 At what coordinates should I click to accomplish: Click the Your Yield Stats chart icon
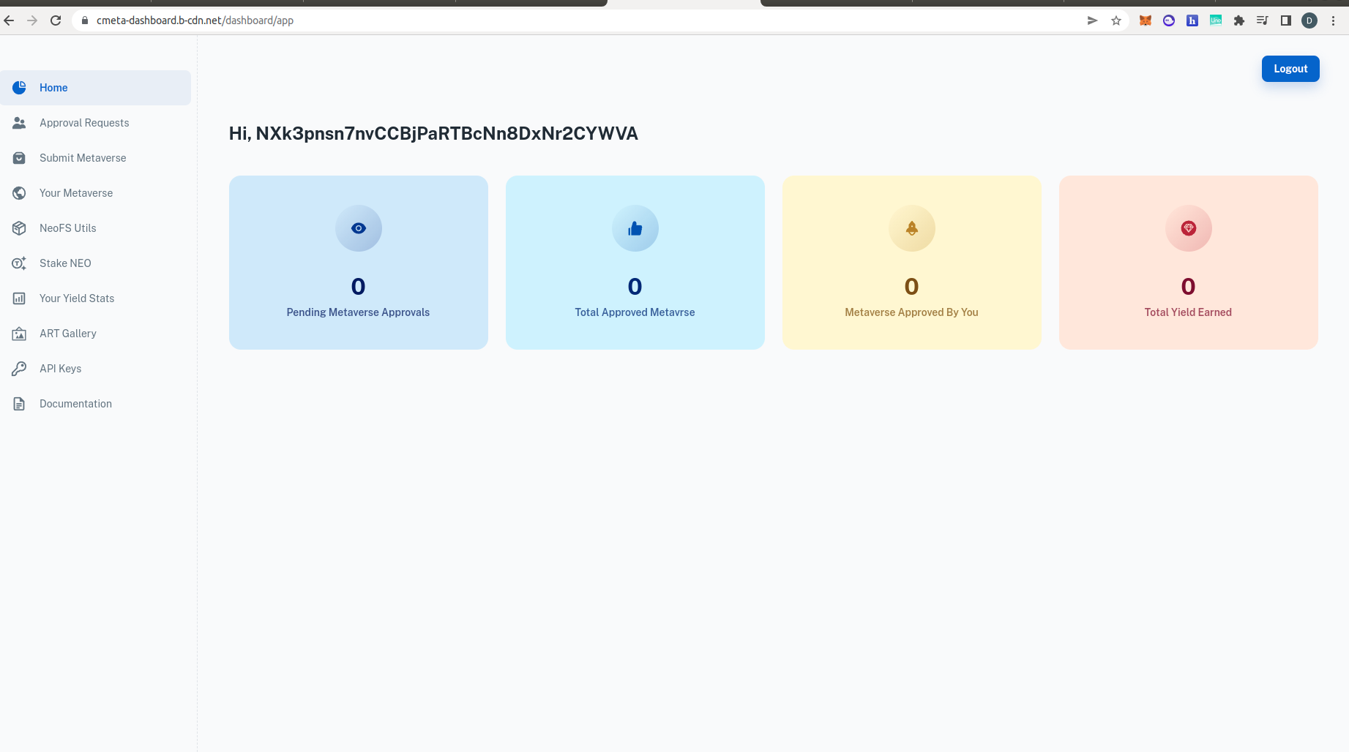(19, 298)
